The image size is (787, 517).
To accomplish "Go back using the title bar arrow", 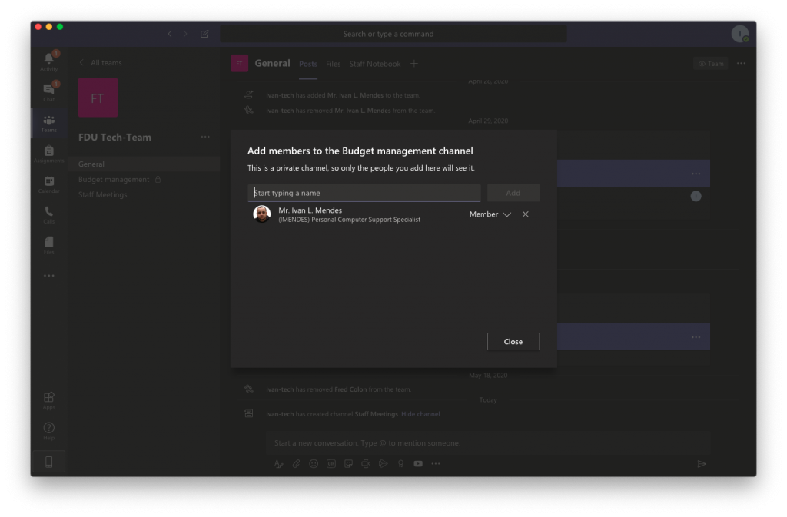I will 170,34.
